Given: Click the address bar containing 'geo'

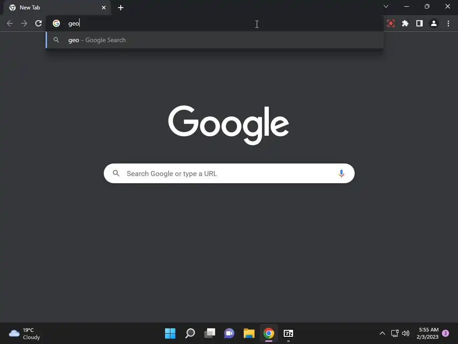Looking at the screenshot, I should 215,23.
